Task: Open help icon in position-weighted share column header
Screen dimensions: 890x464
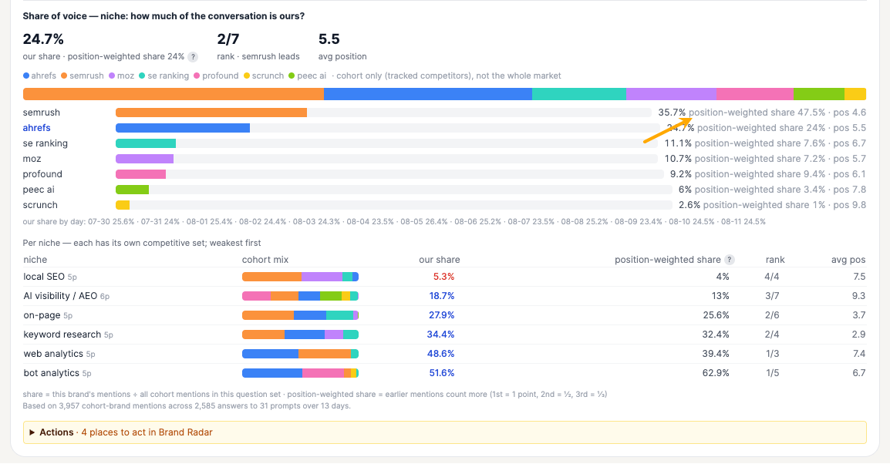Action: coord(730,260)
